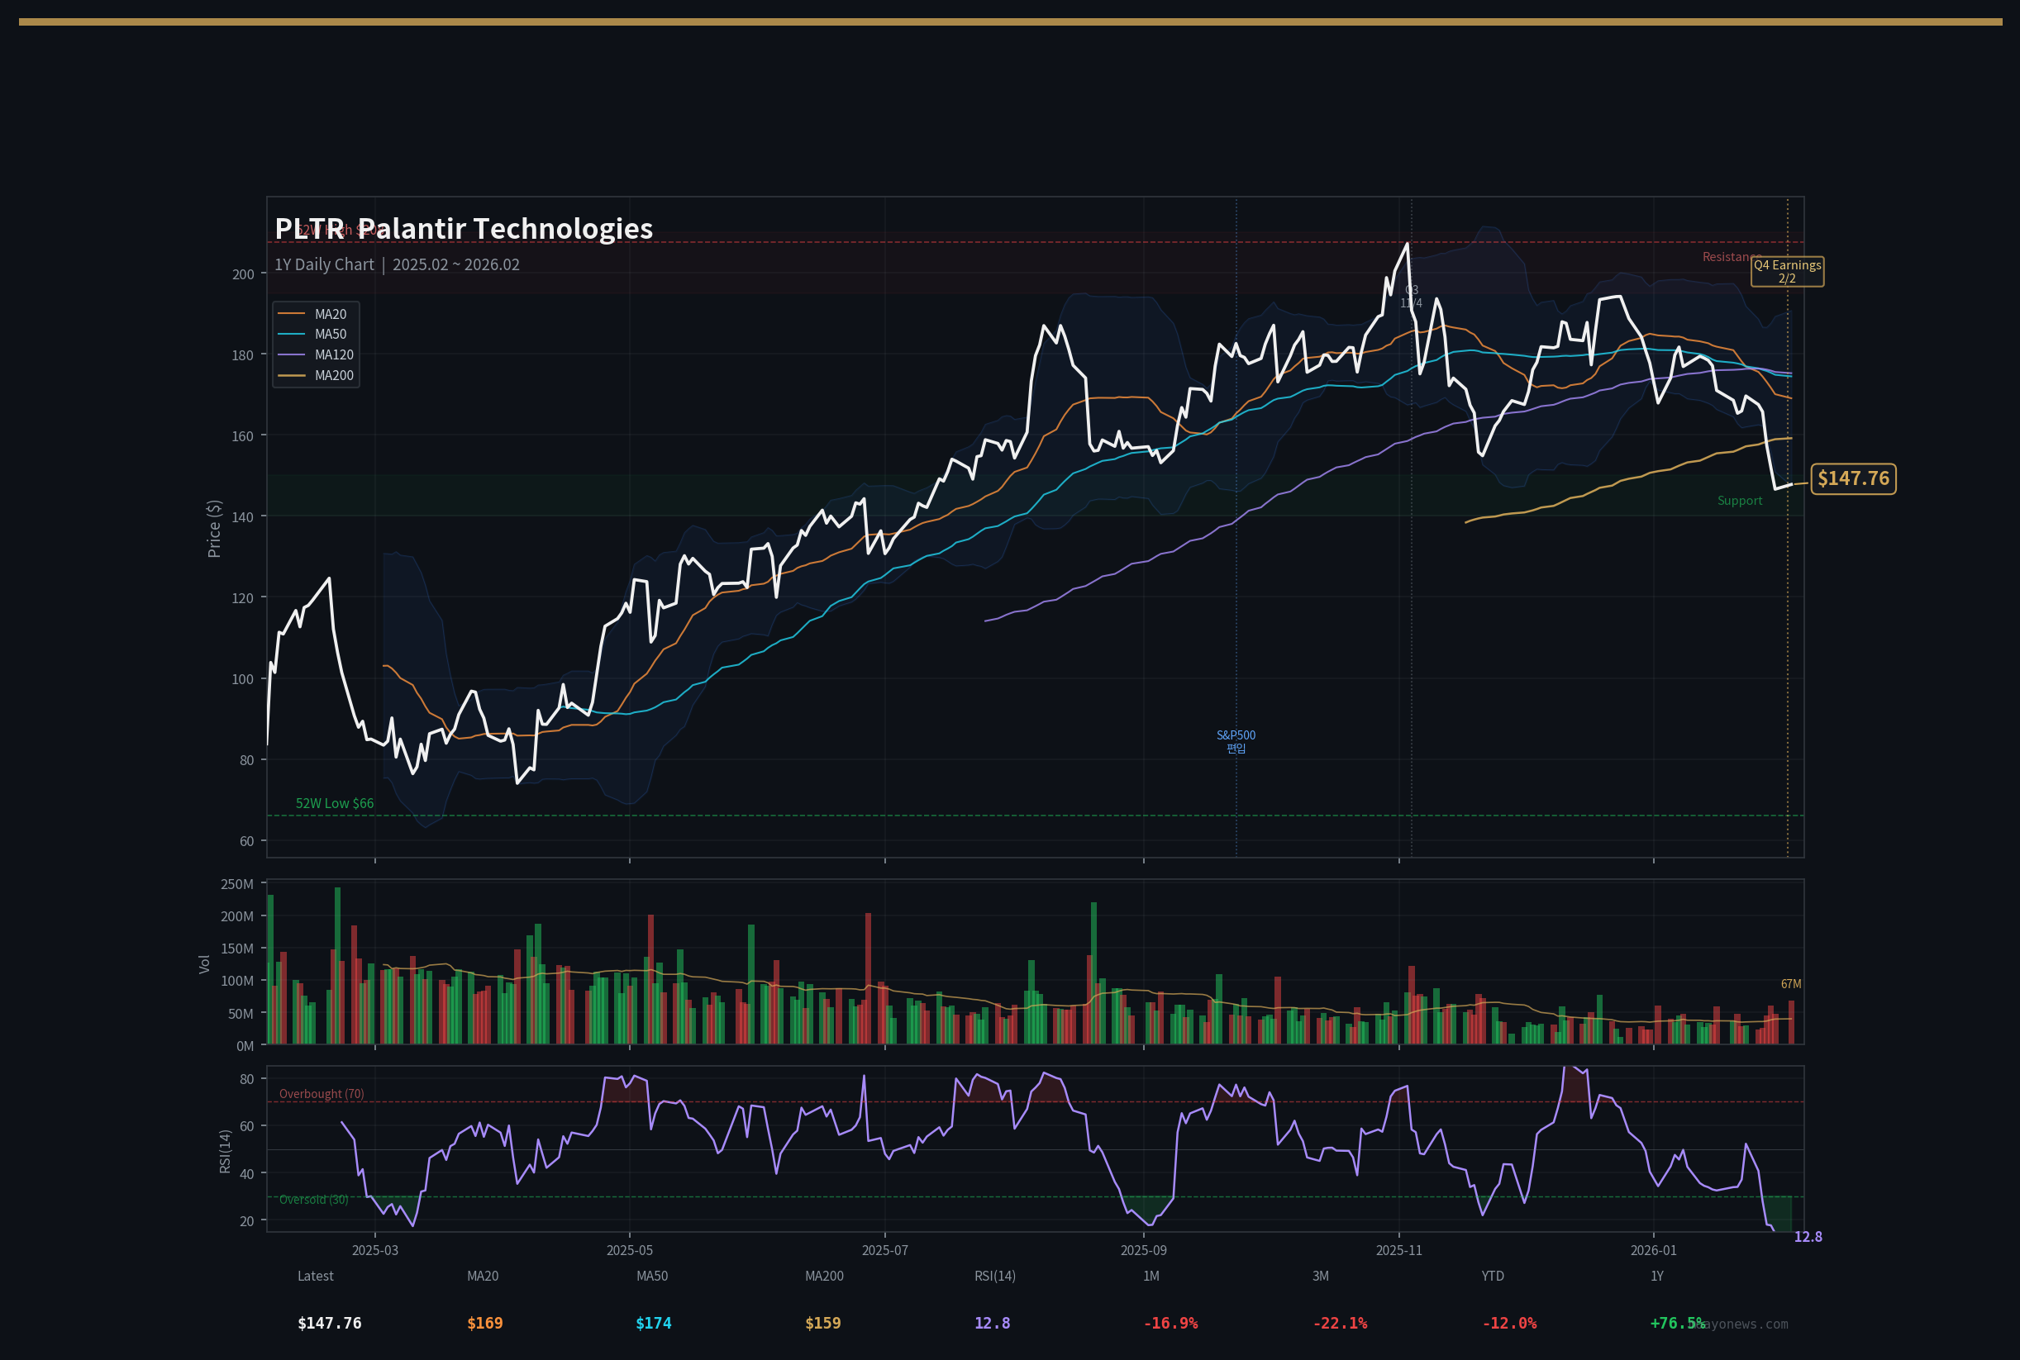Click the 1M -16.9% return stat

(1170, 1324)
